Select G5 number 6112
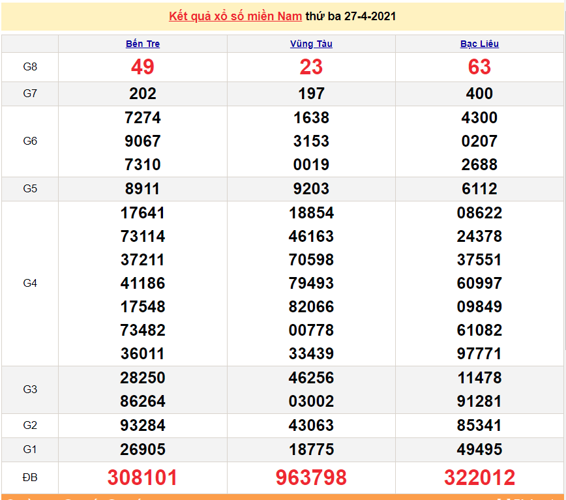Screen dimensions: 566x500 pos(479,188)
